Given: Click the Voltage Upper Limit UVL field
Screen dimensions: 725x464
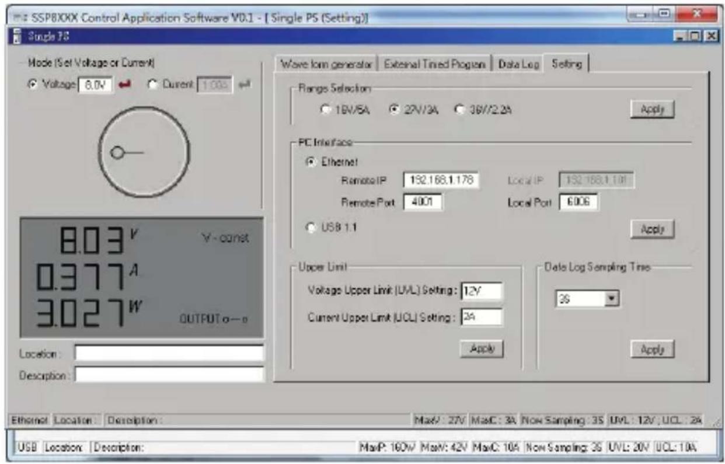Looking at the screenshot, I should tap(482, 291).
